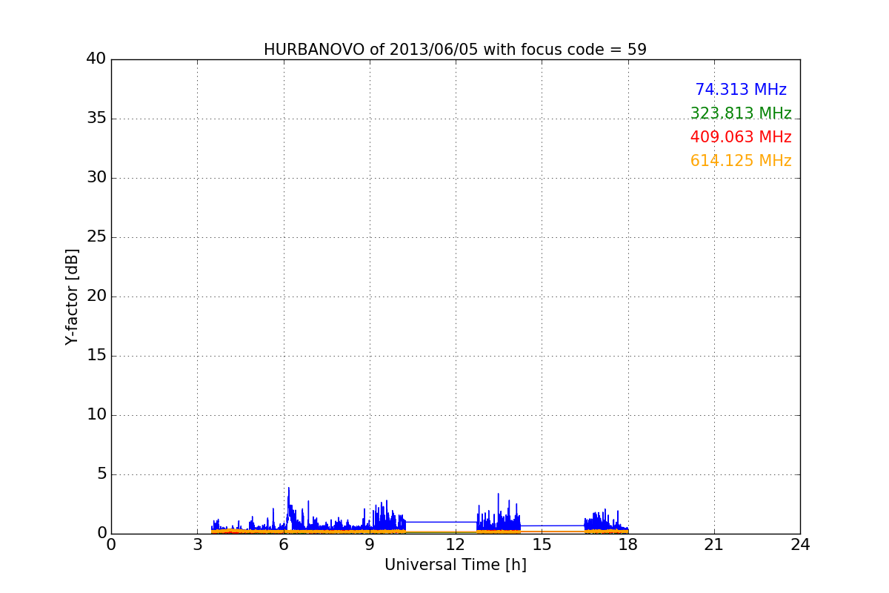The width and height of the screenshot is (889, 593).
Task: Click the x-axis tick label 9
Action: coord(370,545)
